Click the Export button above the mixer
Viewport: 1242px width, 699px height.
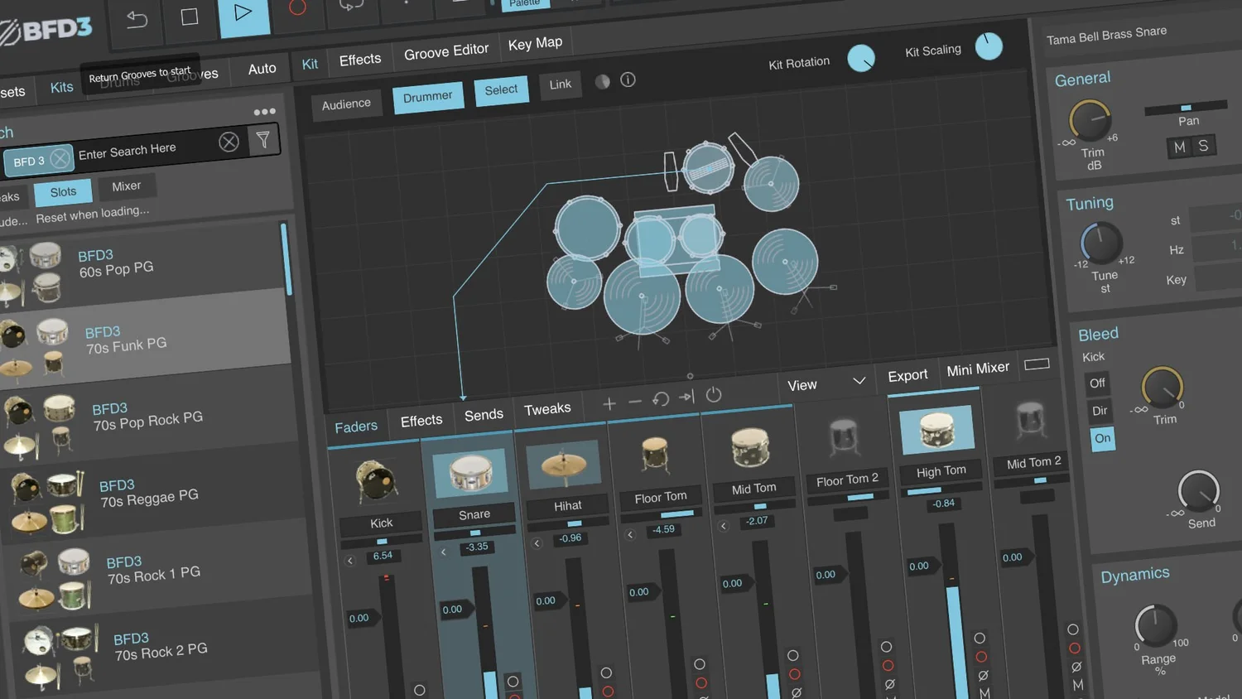[907, 374]
